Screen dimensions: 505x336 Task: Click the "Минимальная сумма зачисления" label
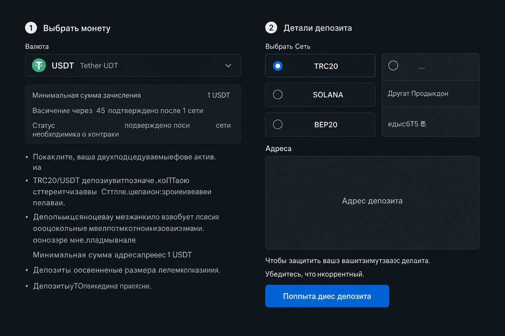[x=87, y=95]
